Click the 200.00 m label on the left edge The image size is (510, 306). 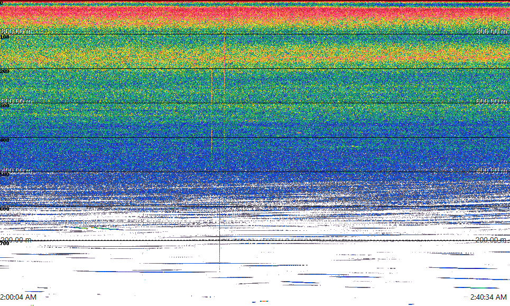(16, 240)
